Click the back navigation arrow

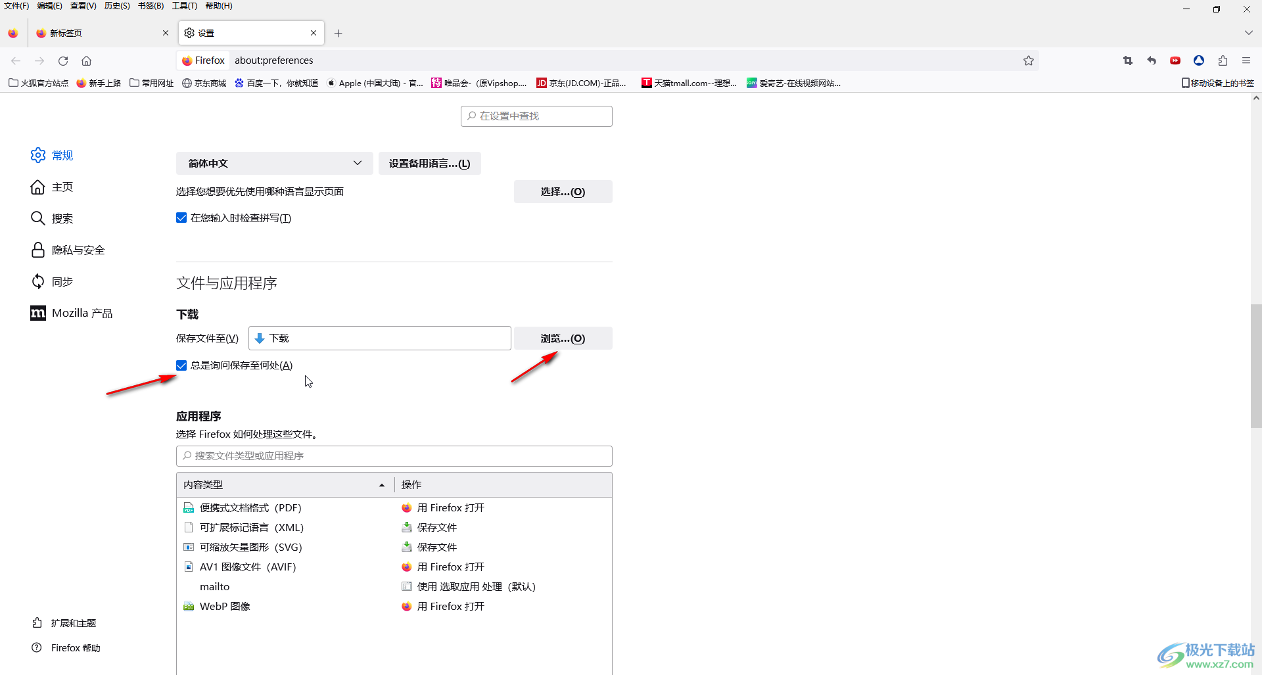(16, 60)
